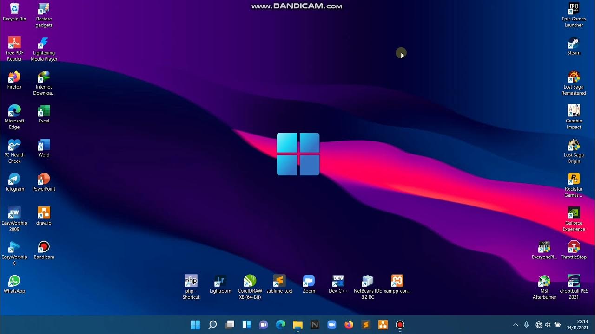This screenshot has width=595, height=334.
Task: Open draw.io from the taskbar
Action: pyautogui.click(x=383, y=325)
